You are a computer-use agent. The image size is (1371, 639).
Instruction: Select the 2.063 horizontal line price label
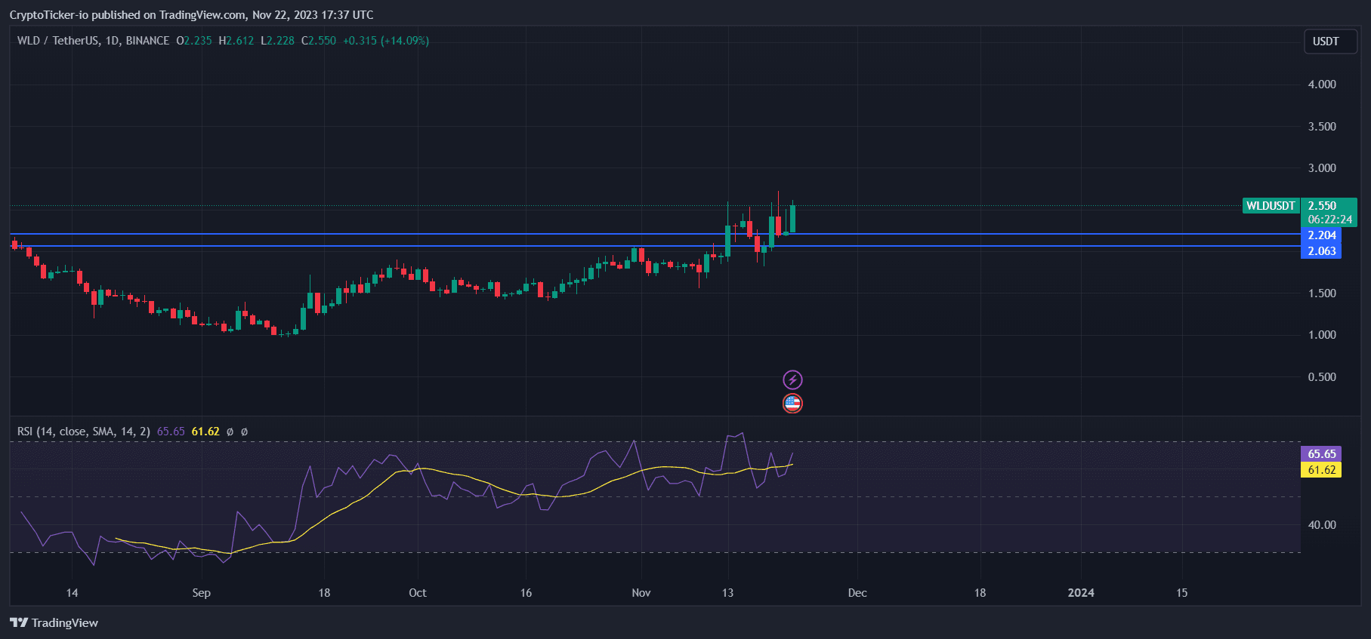[x=1321, y=251]
